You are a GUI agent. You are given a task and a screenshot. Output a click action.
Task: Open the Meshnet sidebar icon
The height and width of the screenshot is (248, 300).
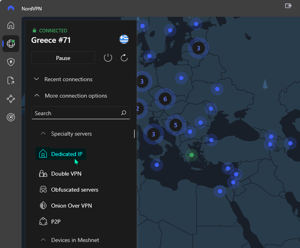(x=11, y=99)
